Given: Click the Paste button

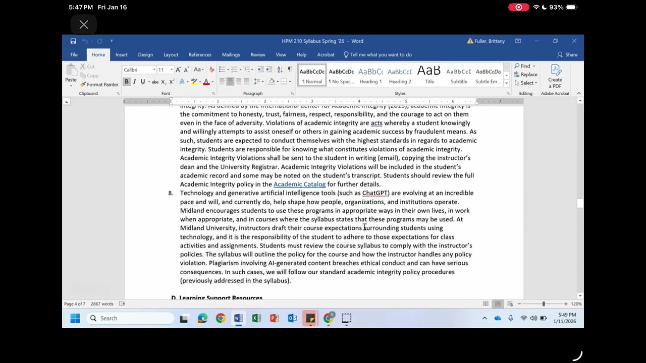Looking at the screenshot, I should tap(71, 74).
